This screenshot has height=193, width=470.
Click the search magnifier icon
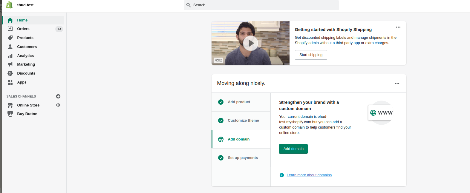tap(189, 5)
